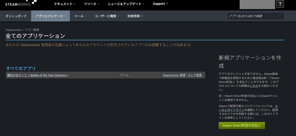Viewport: 296px width, 136px height.
Task: Expand ニュース＆アップデート menu
Action: click(126, 4)
